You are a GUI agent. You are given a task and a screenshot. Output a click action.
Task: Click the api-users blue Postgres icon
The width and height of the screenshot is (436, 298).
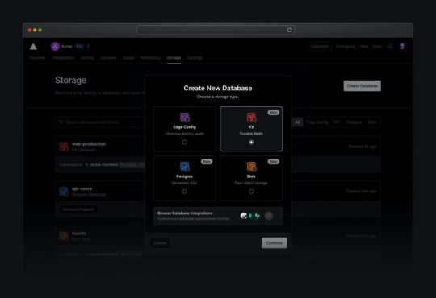64,191
